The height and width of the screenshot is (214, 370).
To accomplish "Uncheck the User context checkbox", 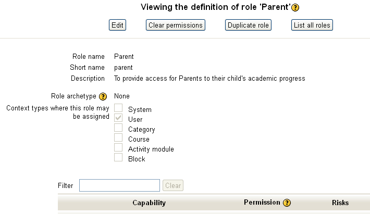I will point(118,118).
